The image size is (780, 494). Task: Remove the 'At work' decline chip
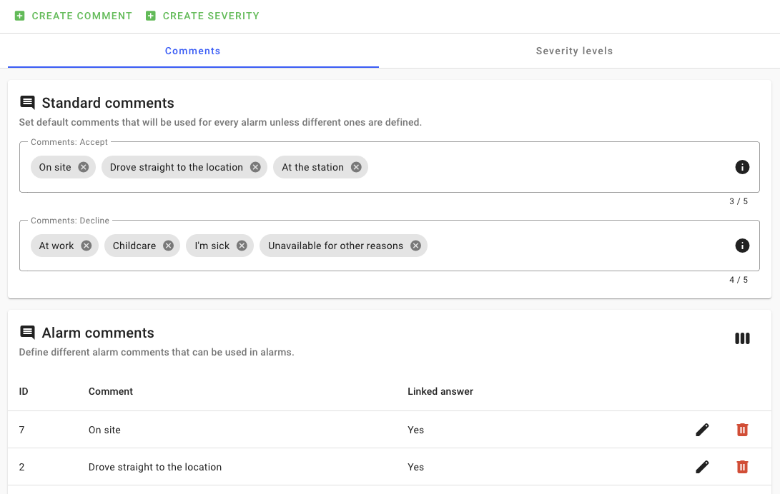(87, 246)
